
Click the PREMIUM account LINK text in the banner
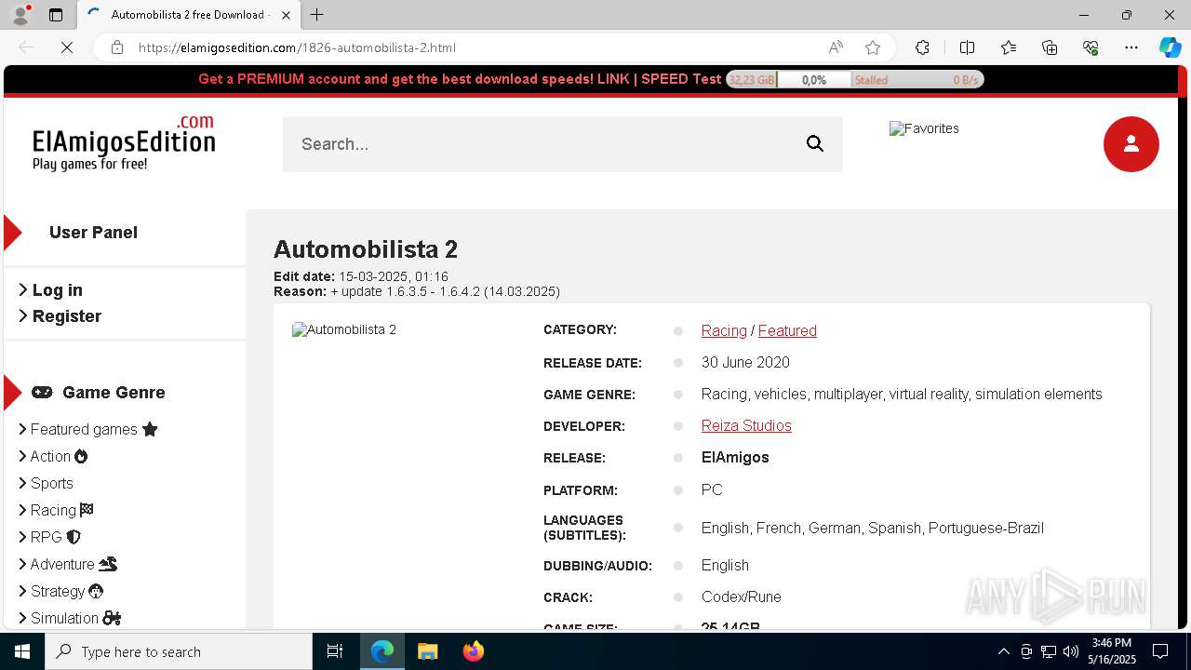[x=613, y=79]
